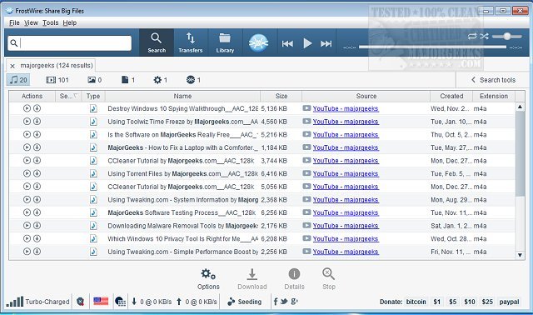Toggle Seeding status in status bar
The width and height of the screenshot is (533, 315).
244,302
